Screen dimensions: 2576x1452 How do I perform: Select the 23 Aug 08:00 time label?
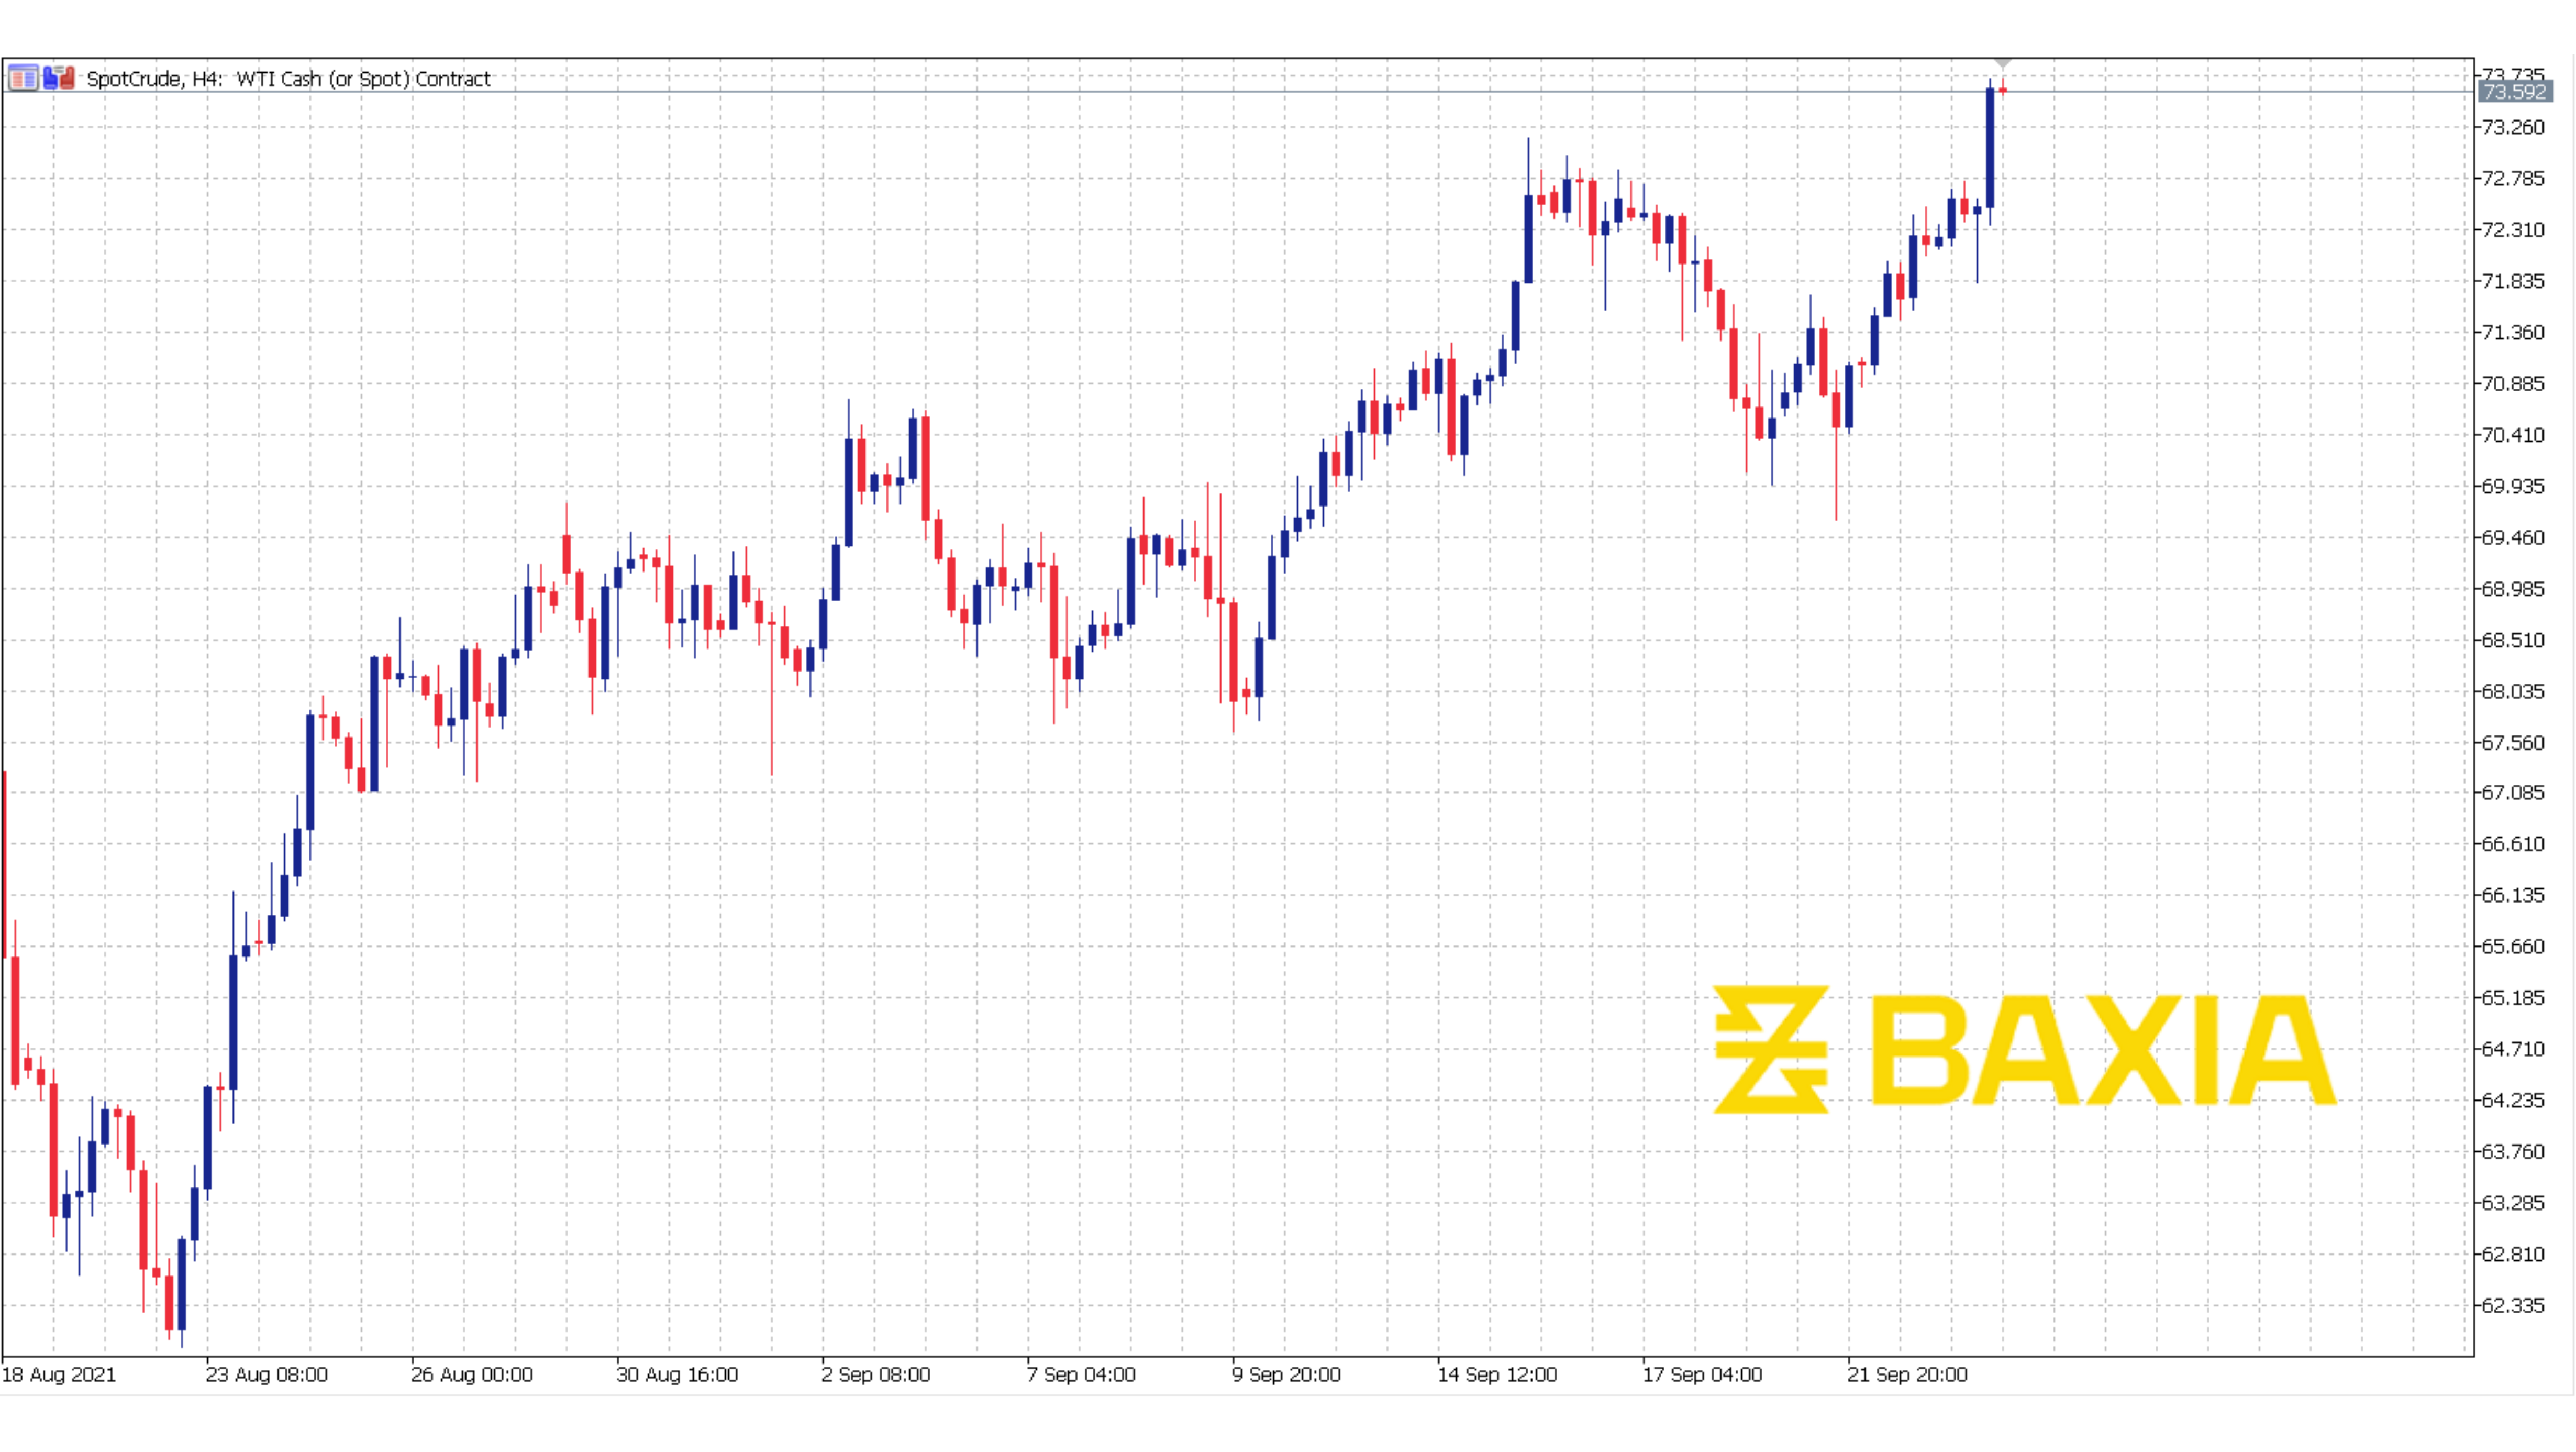[267, 1374]
